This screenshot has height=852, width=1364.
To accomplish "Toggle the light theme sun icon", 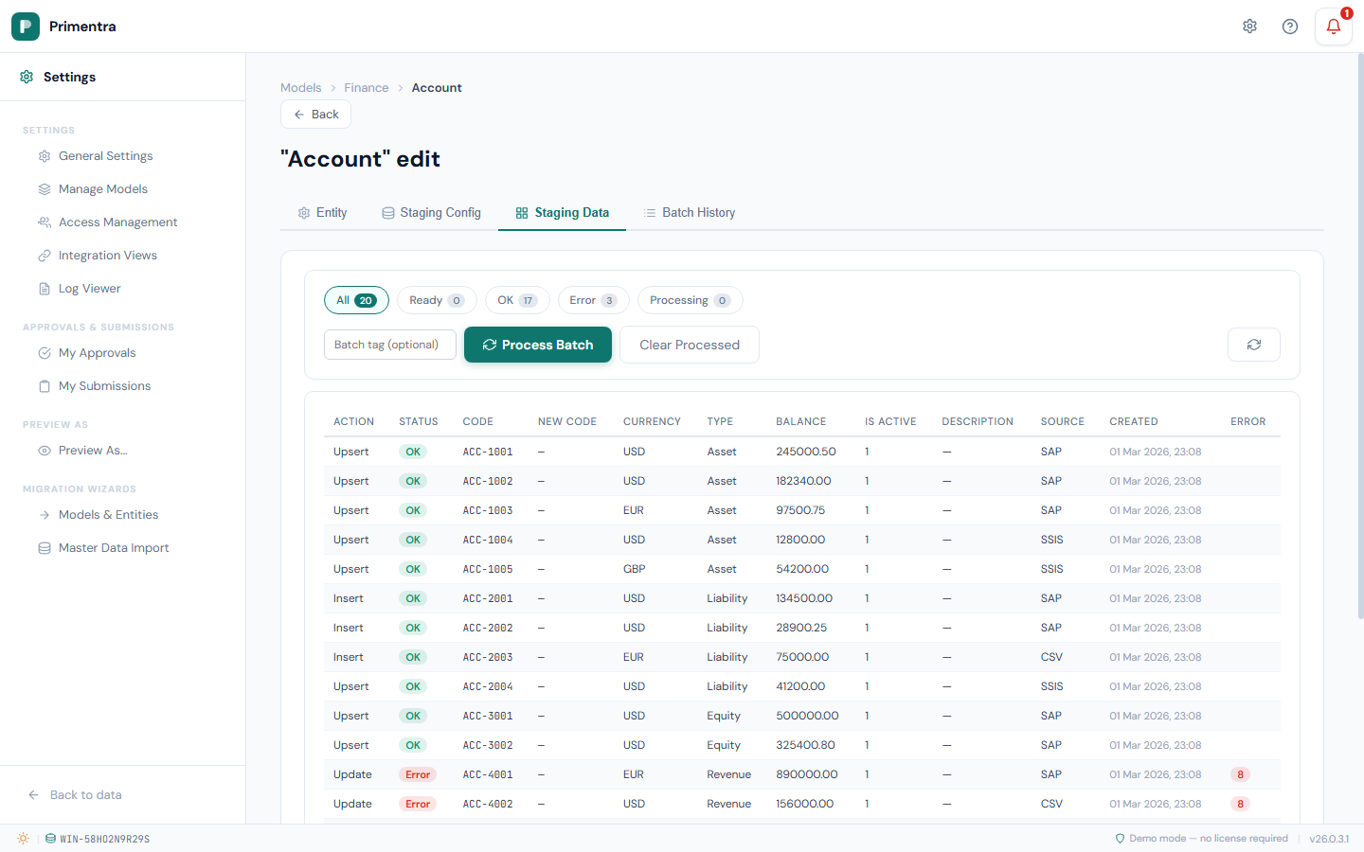I will 23,839.
